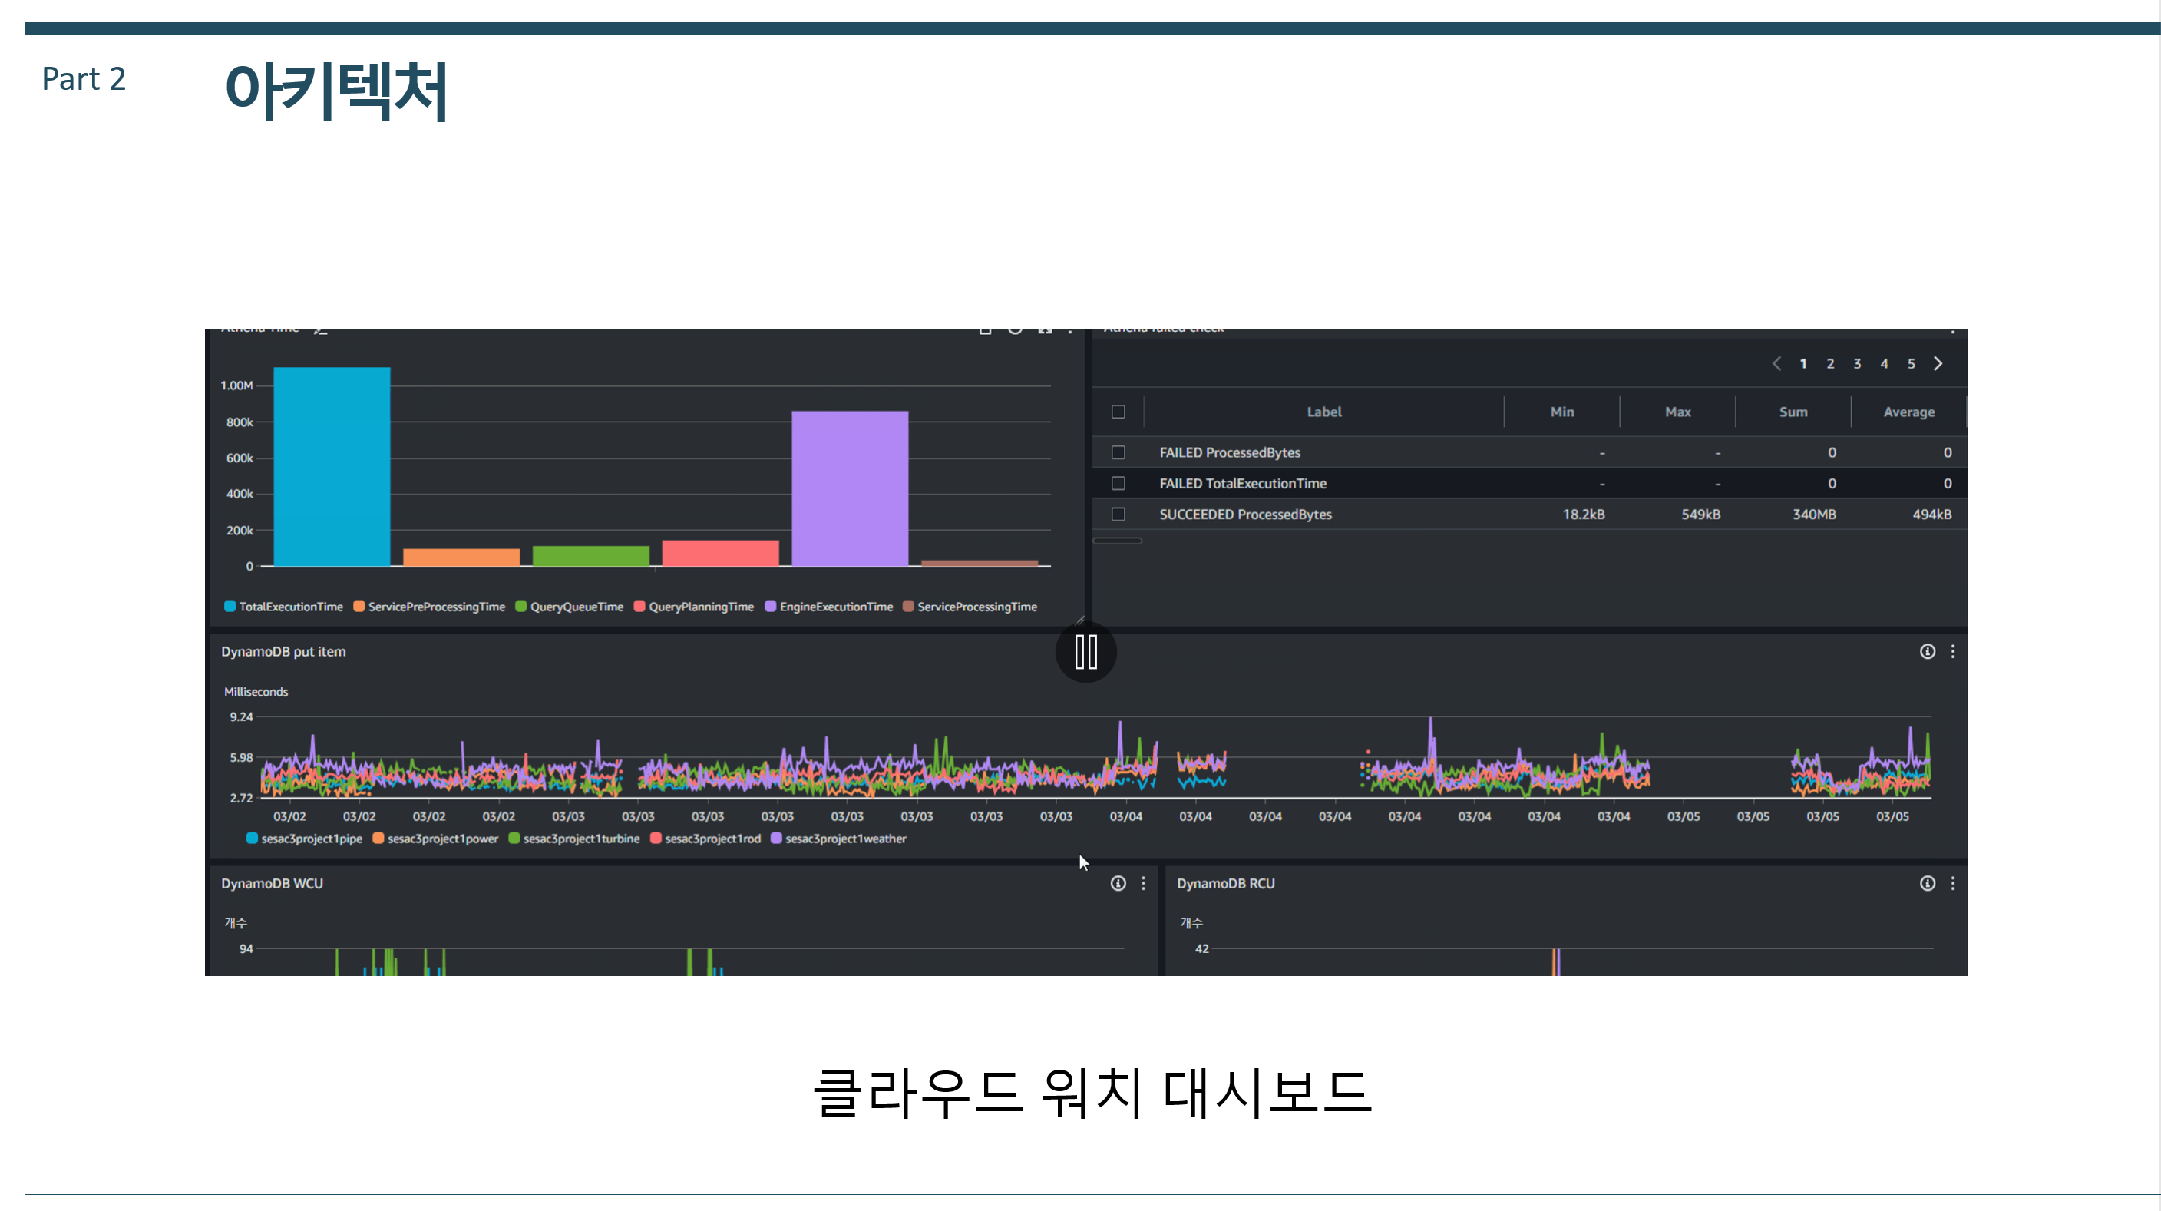
Task: Check the SUCCEEDED ProcessedBytes row checkbox
Action: click(x=1118, y=515)
